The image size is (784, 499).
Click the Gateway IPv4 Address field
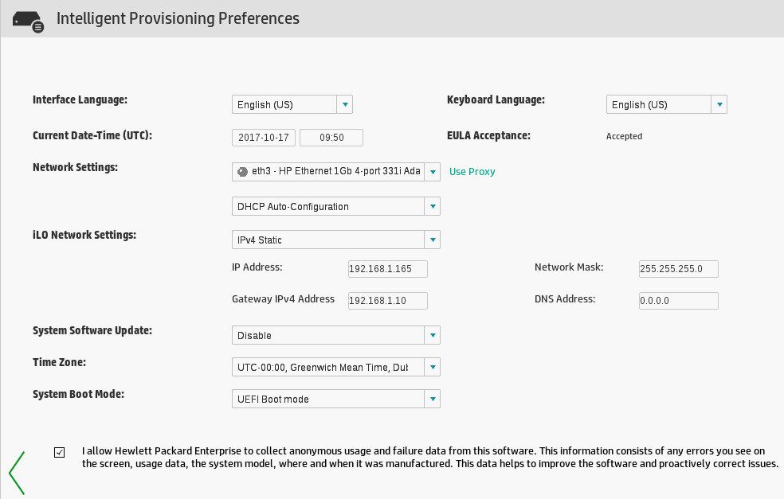click(x=387, y=301)
